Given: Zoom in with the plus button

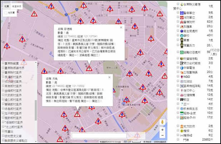Looking at the screenshot, I should 162,130.
